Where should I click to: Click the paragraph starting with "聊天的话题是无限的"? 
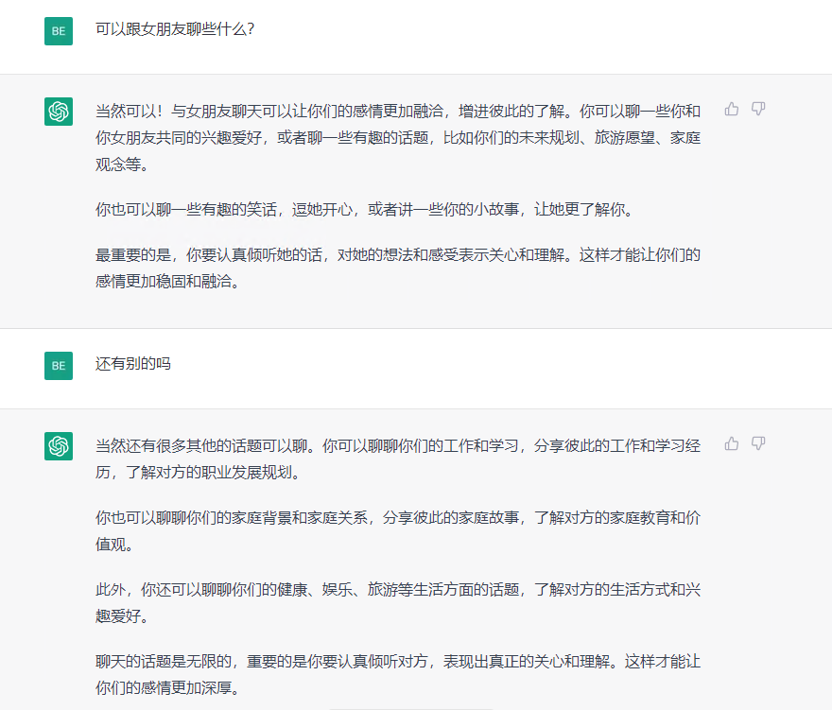[x=397, y=674]
